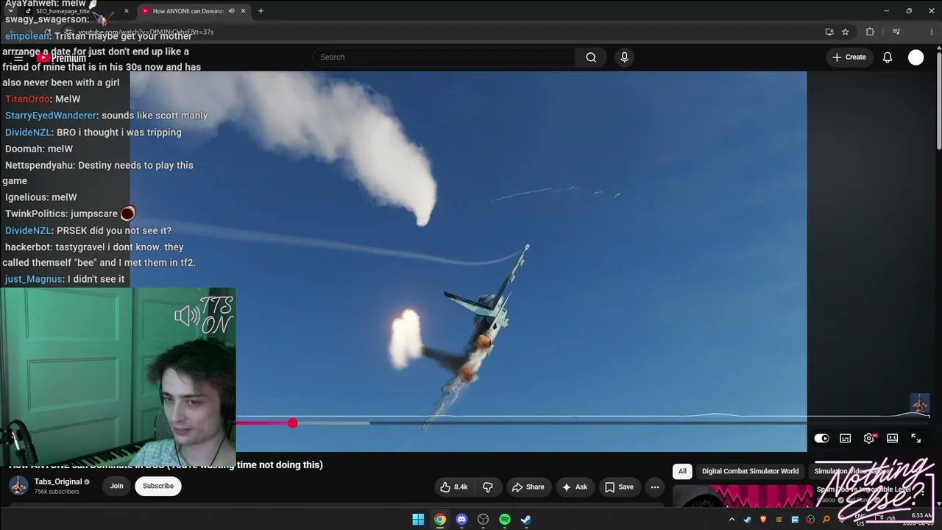Mute the tab playing audio via speaker icon

pos(232,11)
